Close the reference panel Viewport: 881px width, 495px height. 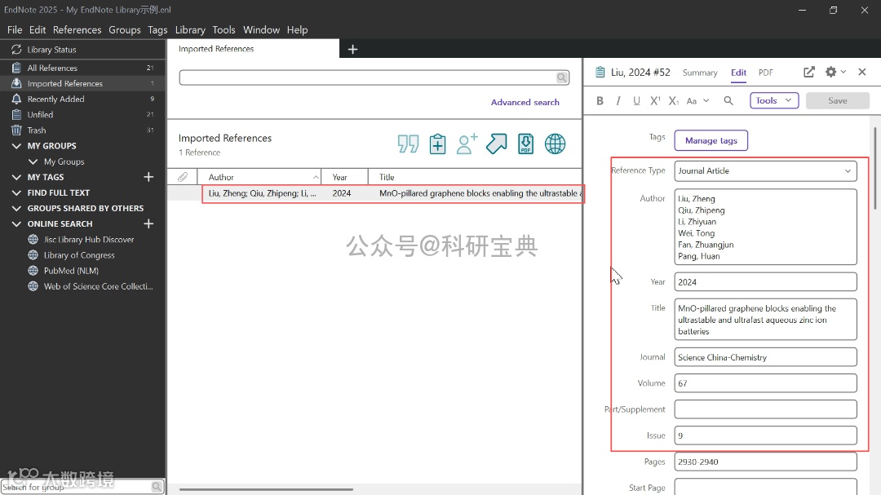click(x=862, y=72)
